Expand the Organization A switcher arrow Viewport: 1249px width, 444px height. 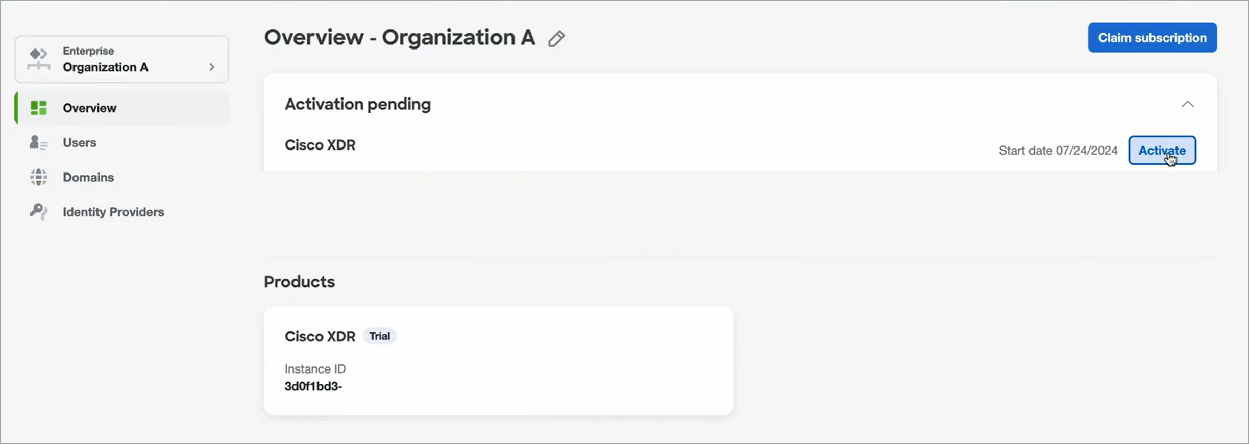pyautogui.click(x=212, y=67)
